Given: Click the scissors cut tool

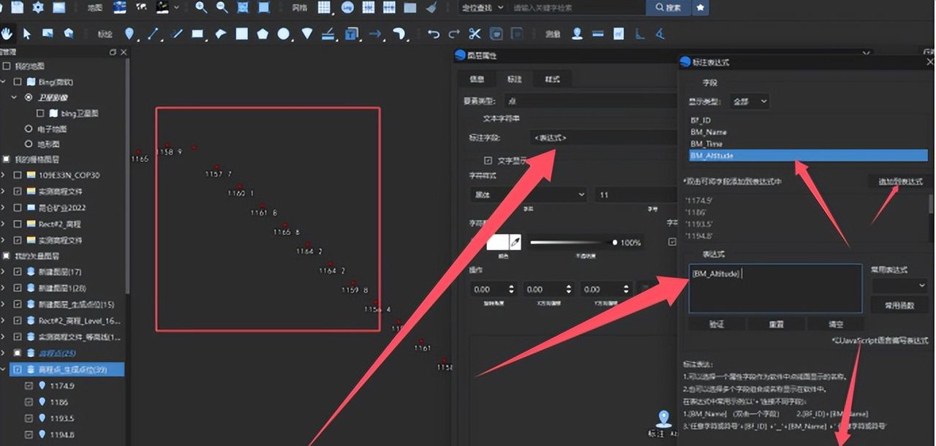Looking at the screenshot, I should point(475,34).
